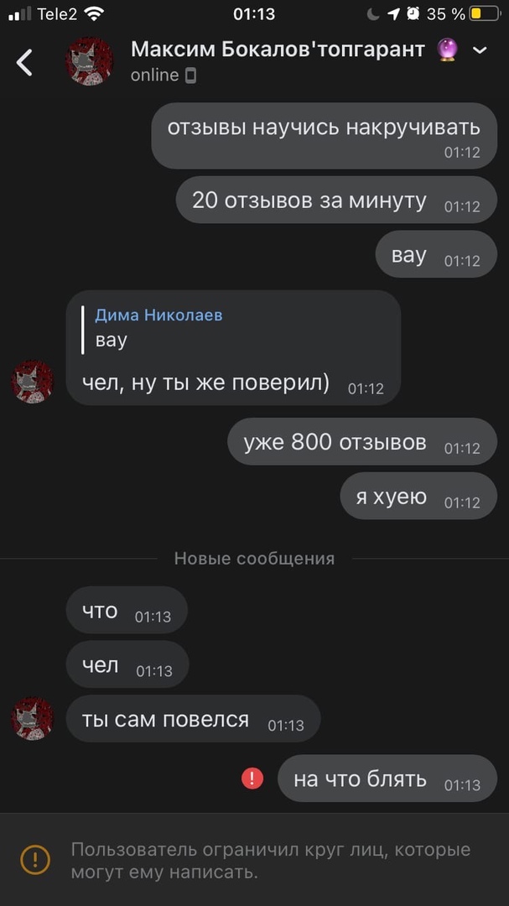Viewport: 509px width, 906px height.
Task: Select the message 'уже 800 отзывов'
Action: tap(362, 441)
